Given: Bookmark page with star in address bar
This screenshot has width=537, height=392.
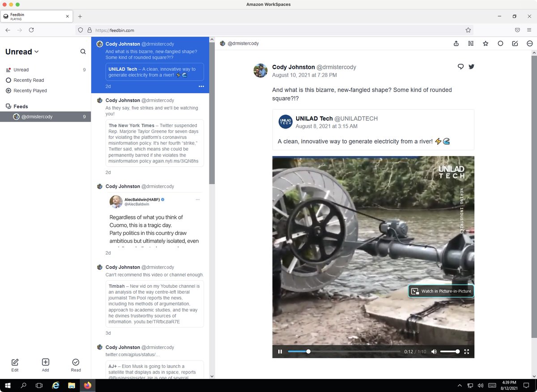Looking at the screenshot, I should 468,30.
